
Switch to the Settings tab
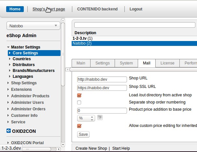point(102,63)
